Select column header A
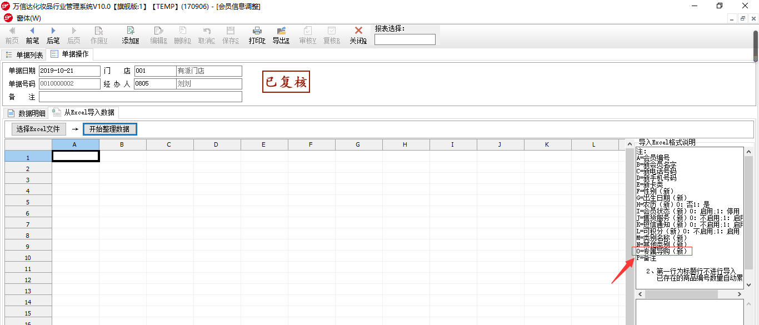 pyautogui.click(x=76, y=144)
